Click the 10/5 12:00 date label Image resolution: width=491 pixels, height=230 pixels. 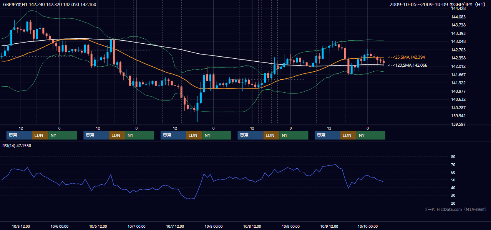pos(21,226)
